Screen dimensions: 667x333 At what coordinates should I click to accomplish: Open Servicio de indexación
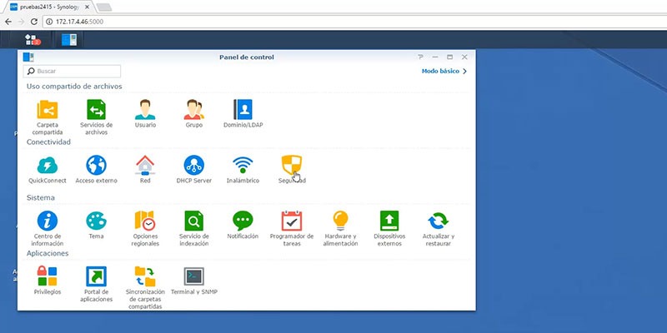pos(194,228)
